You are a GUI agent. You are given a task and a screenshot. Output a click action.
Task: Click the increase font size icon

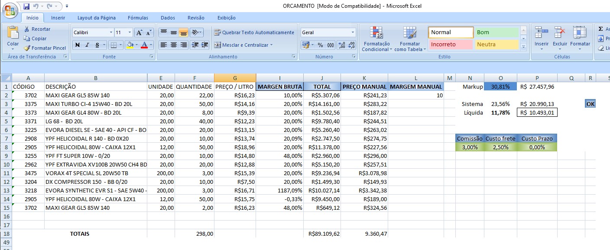coord(139,33)
